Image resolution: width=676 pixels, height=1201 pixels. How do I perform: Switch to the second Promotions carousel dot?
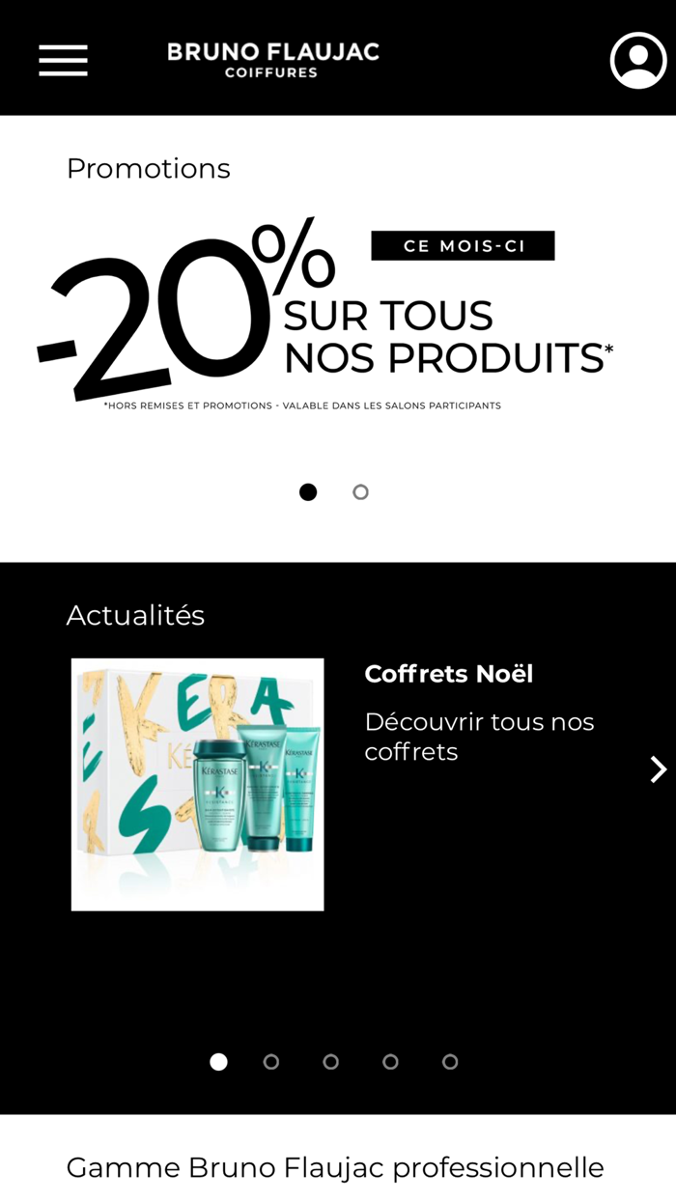click(360, 492)
